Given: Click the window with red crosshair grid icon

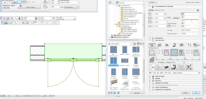Looking at the screenshot, I should tap(167, 52).
